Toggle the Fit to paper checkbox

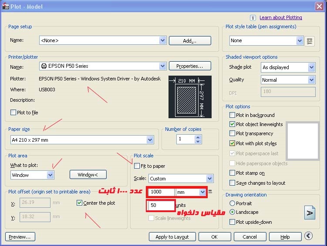click(137, 166)
